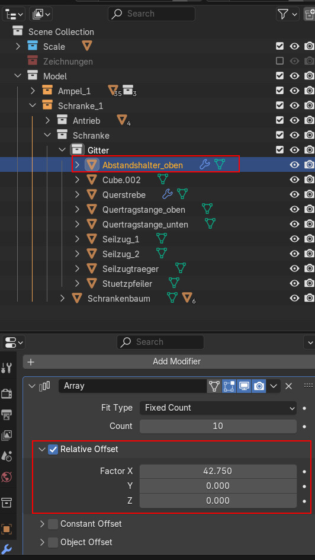Enable the Constant Offset checkbox
Viewport: 315px width, 560px height.
click(53, 524)
